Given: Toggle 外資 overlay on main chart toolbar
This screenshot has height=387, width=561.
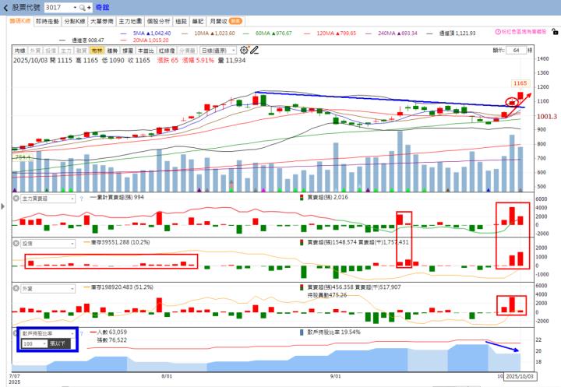Looking at the screenshot, I should pyautogui.click(x=35, y=51).
